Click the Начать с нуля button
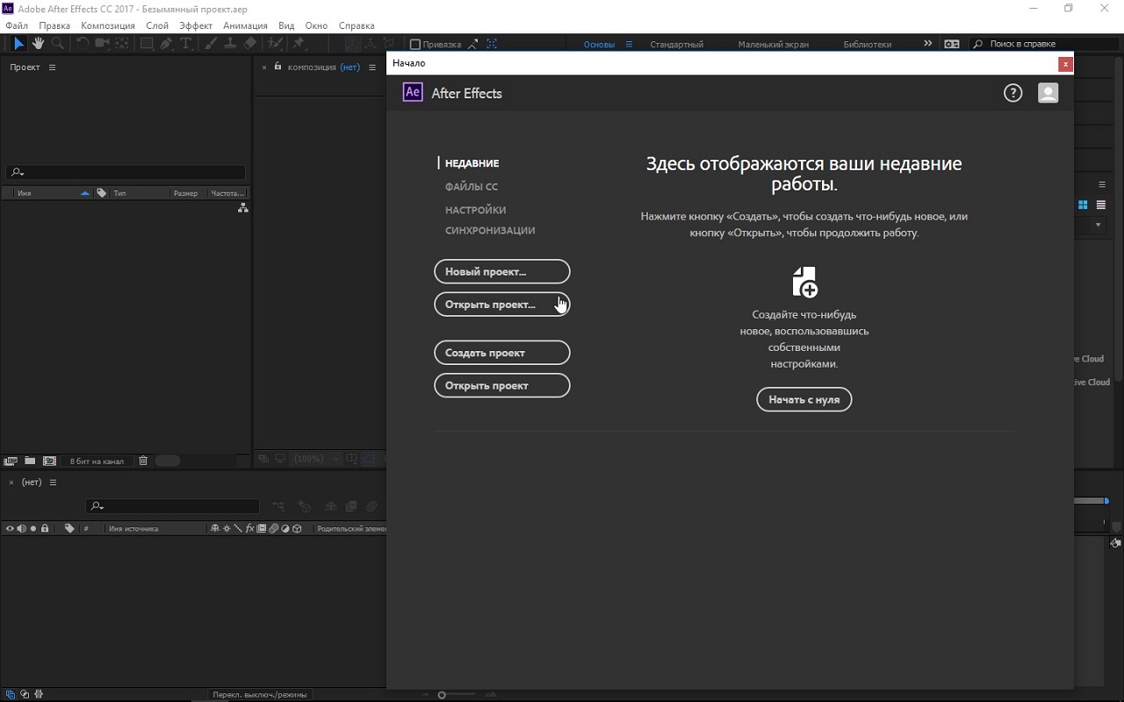This screenshot has width=1124, height=702. coord(803,399)
